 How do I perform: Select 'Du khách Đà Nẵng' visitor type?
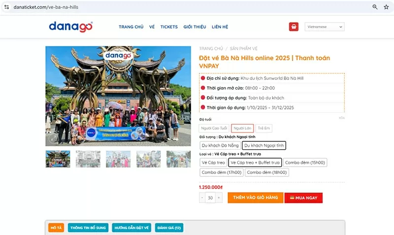220,145
